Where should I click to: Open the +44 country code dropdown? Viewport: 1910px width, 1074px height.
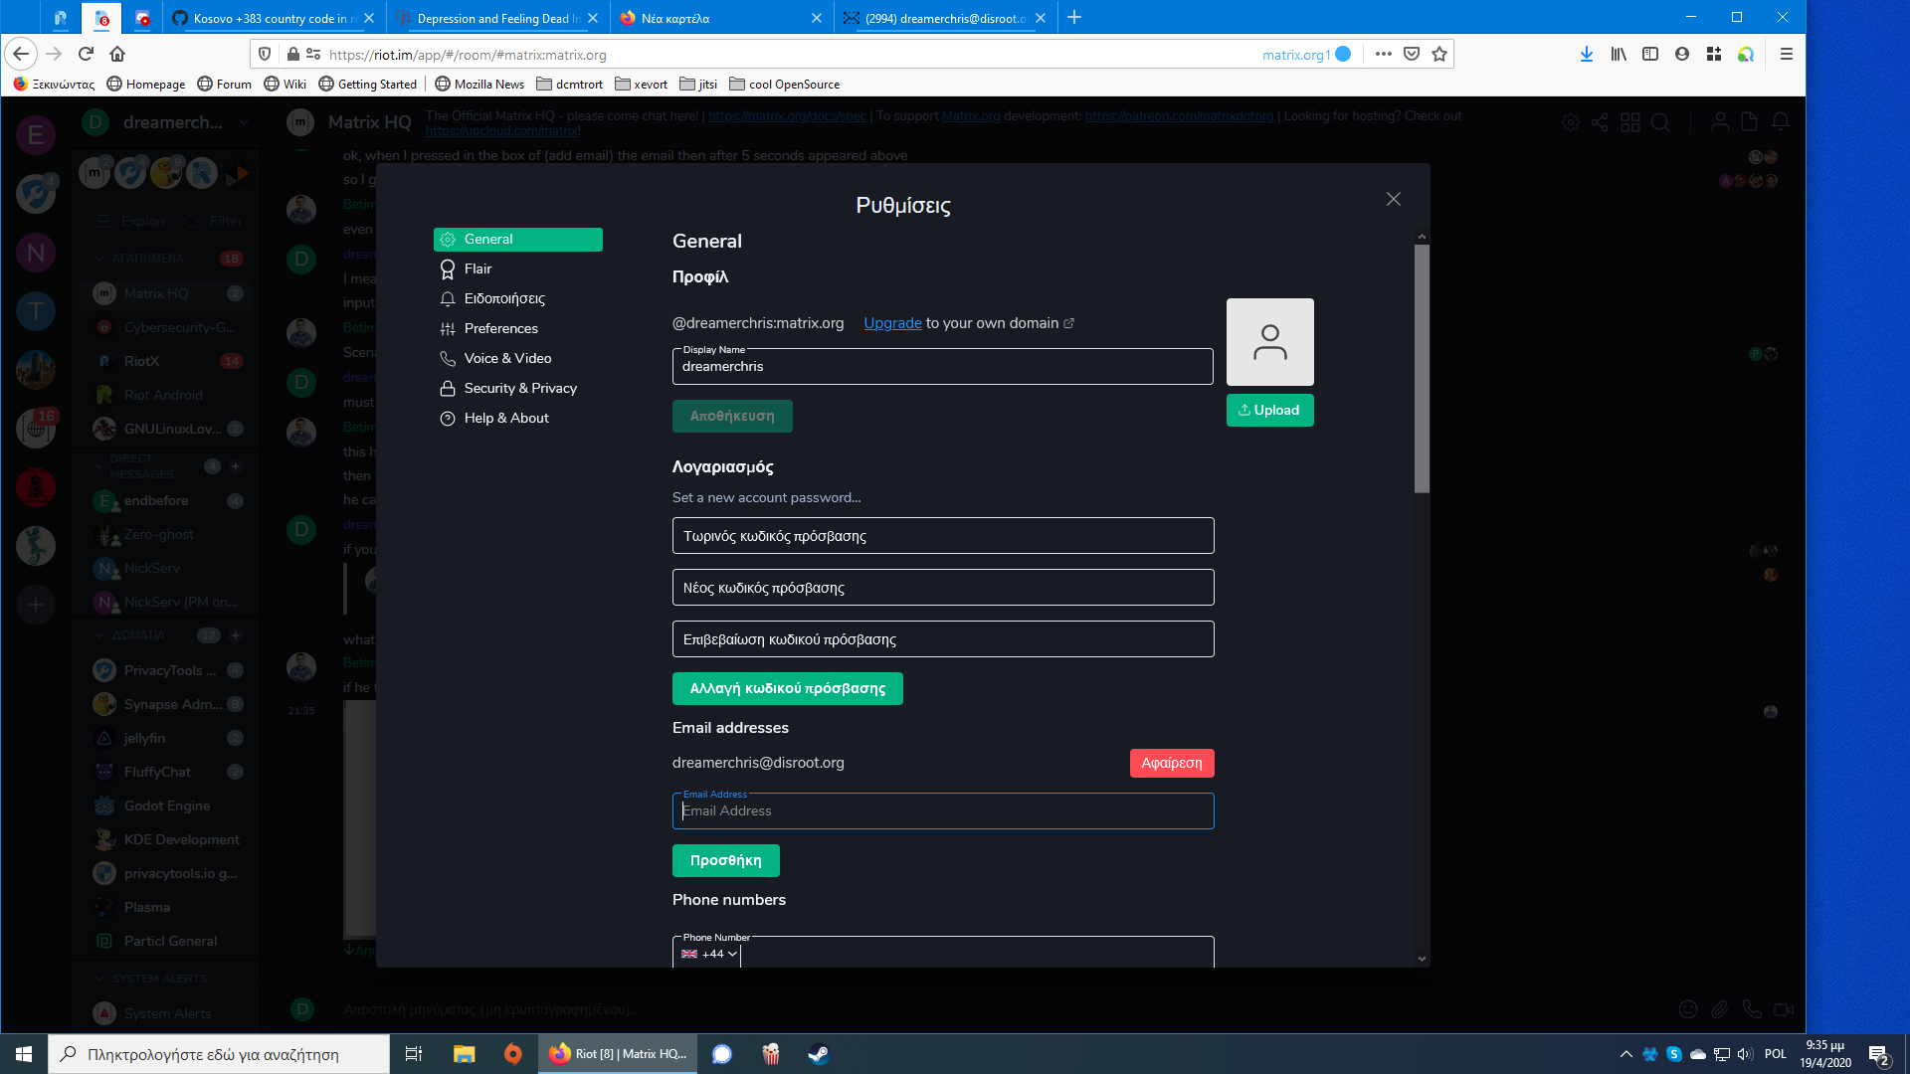(x=708, y=953)
